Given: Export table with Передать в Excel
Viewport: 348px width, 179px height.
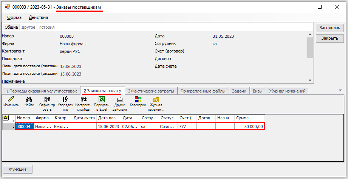Looking at the screenshot, I should 101,100.
